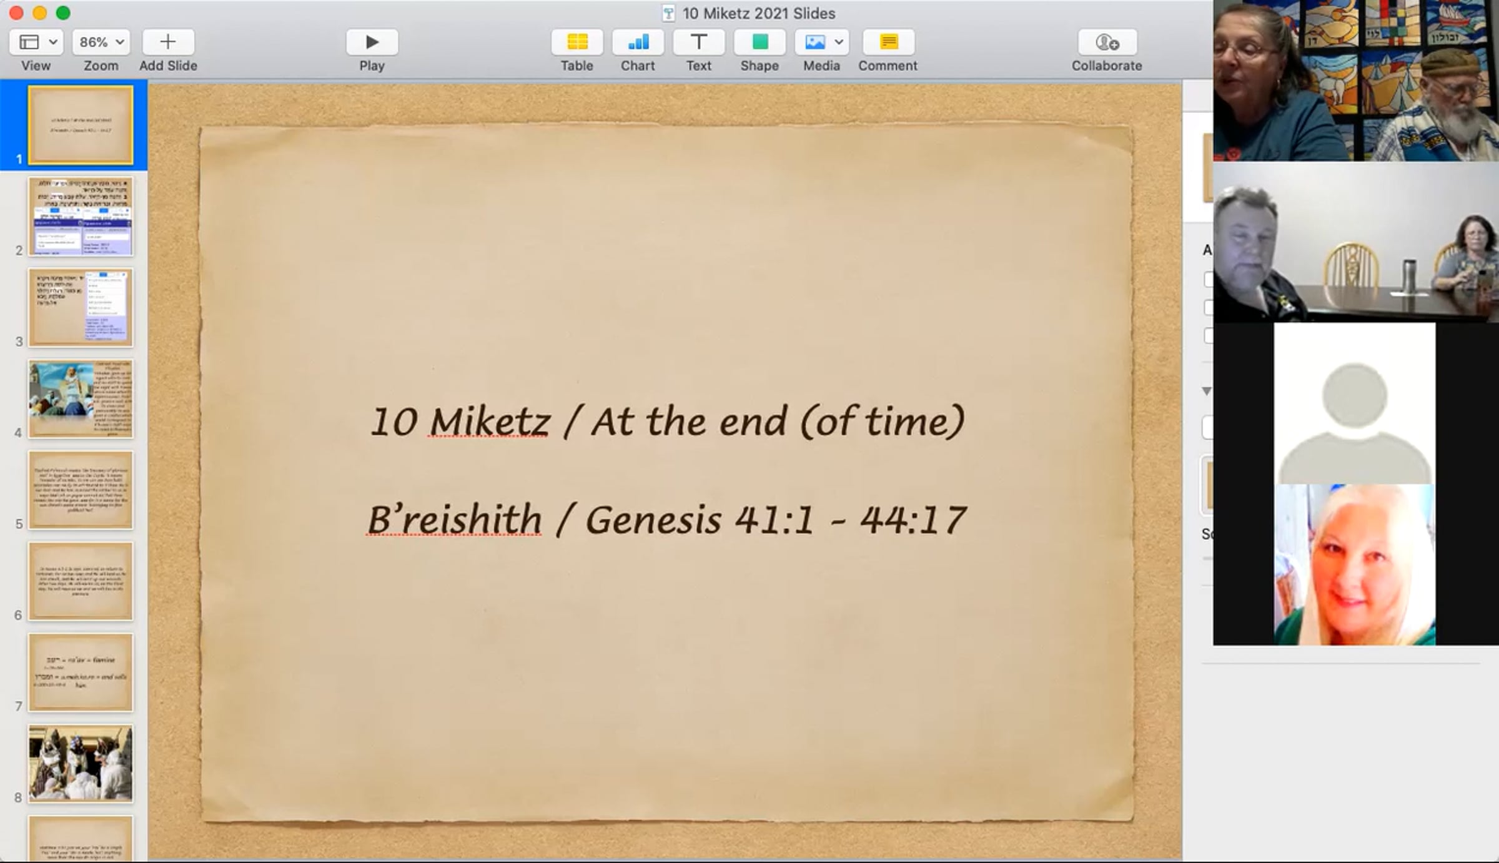The height and width of the screenshot is (863, 1499).
Task: Open the Chart insert tool
Action: (638, 42)
